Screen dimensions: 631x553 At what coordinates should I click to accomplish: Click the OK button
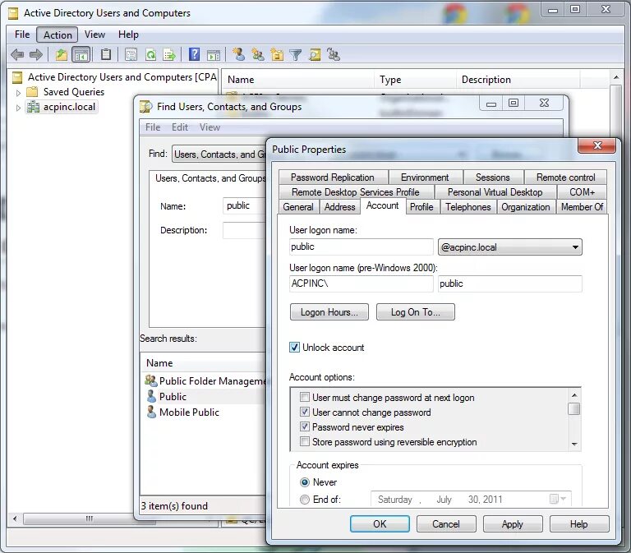pos(380,523)
